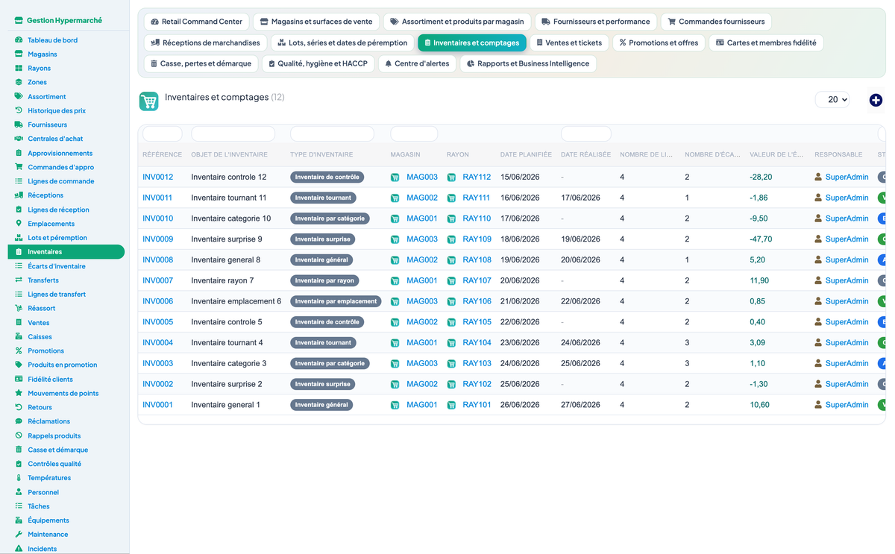Click the Magasin column filter field

(x=414, y=134)
